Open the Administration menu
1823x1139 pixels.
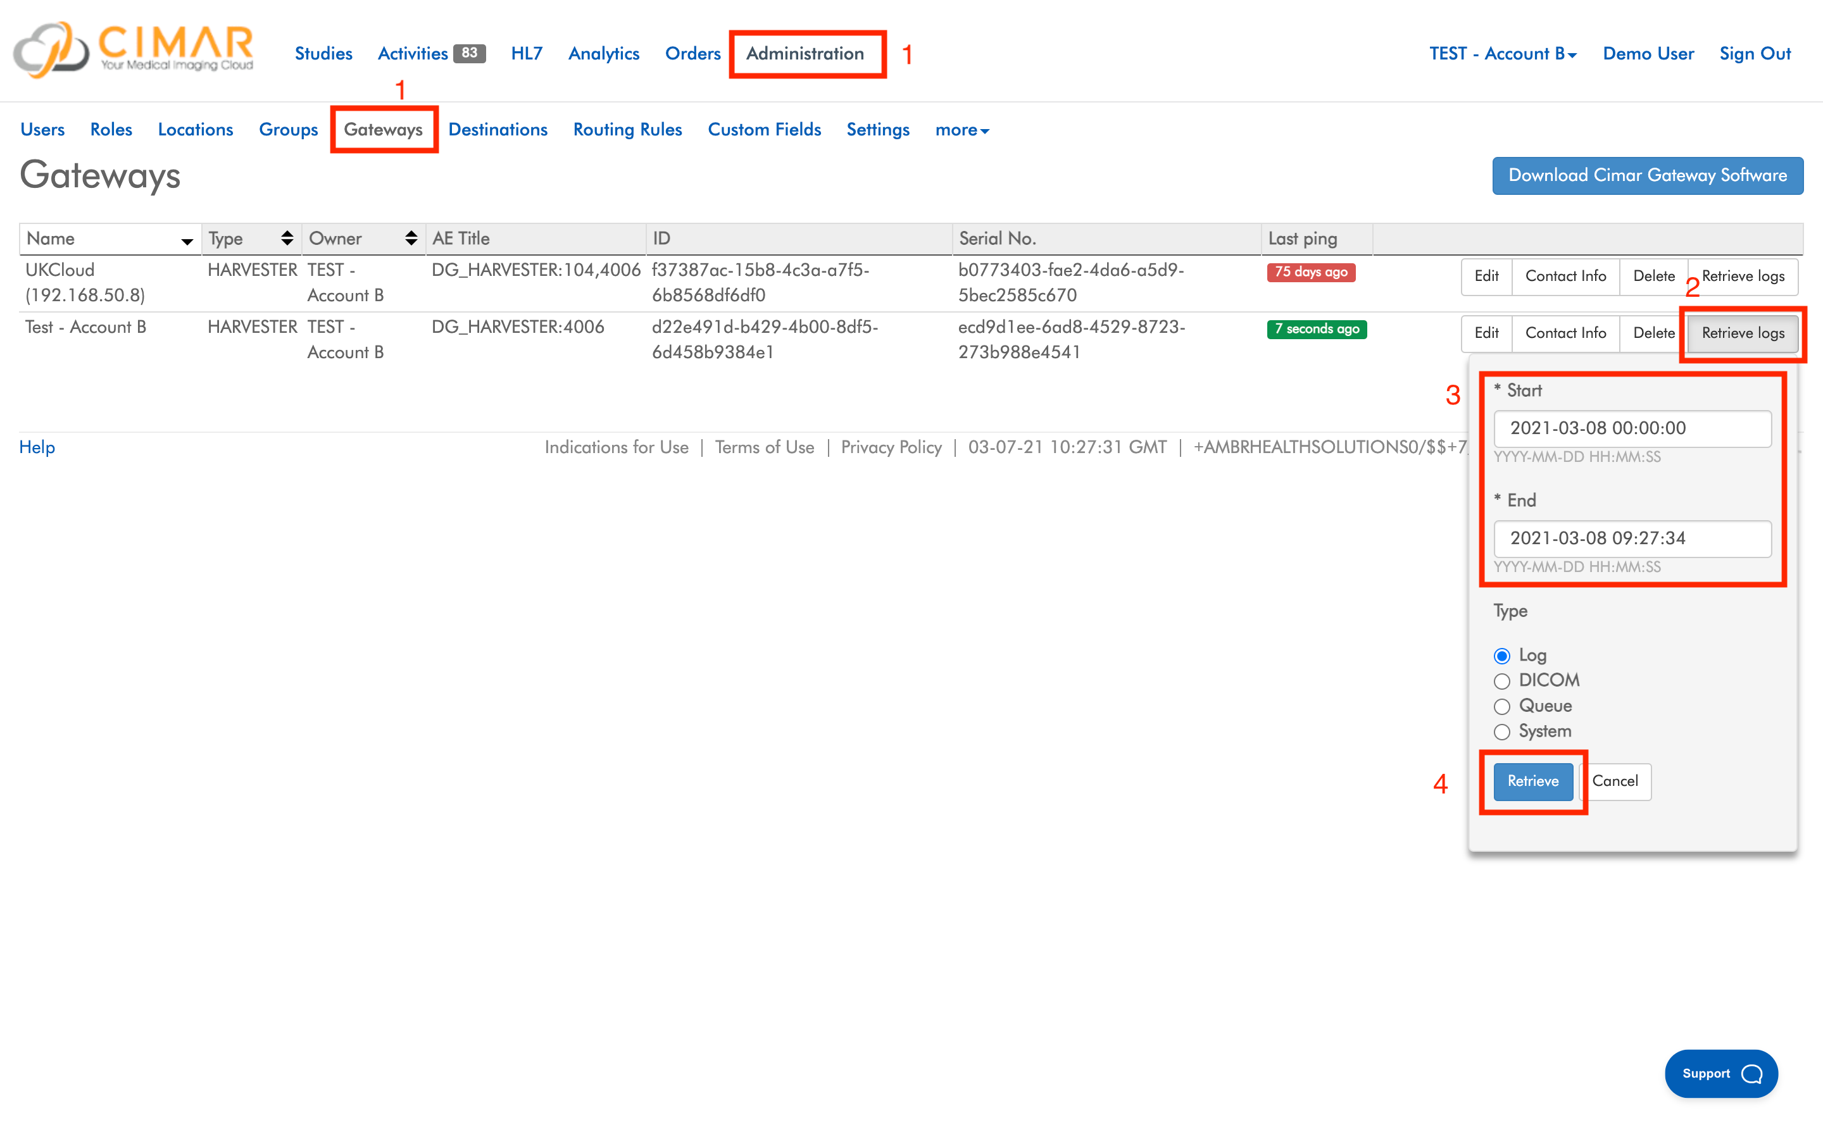tap(805, 54)
